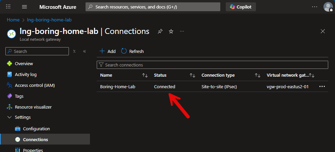Focus the Search connections filter field
Screen dimensions: 335x152
212,65
